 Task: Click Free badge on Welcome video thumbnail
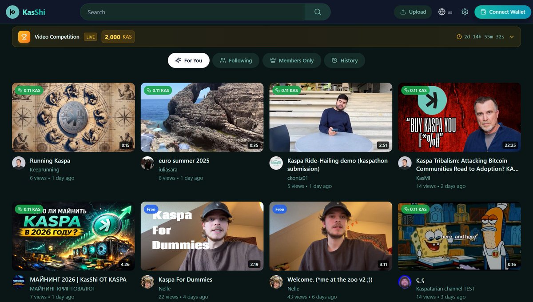pyautogui.click(x=280, y=209)
